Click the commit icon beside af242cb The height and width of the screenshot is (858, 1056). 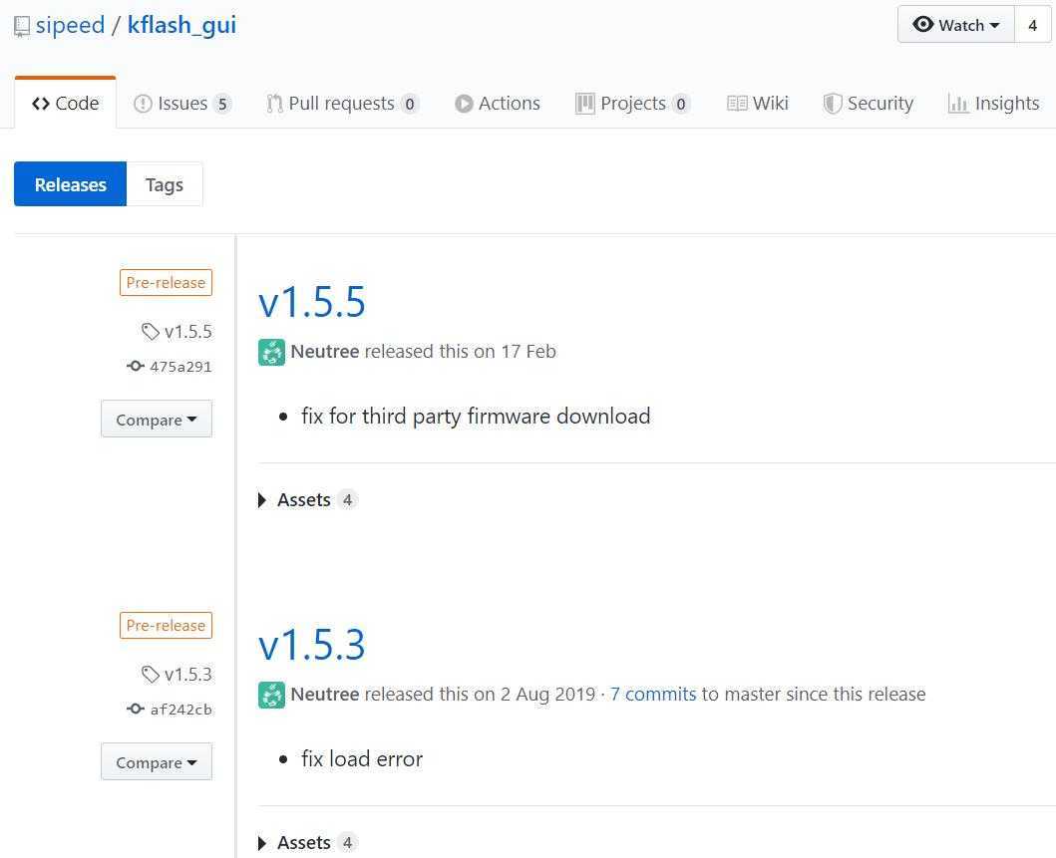136,709
